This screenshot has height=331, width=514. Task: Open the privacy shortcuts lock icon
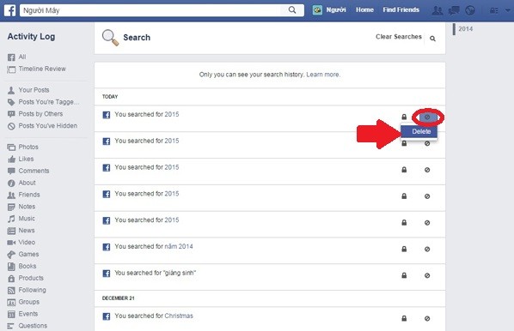(x=494, y=11)
